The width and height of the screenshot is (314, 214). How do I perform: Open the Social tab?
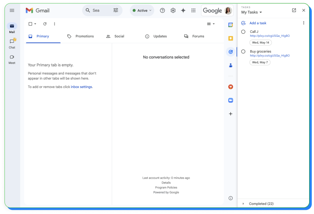tap(119, 36)
